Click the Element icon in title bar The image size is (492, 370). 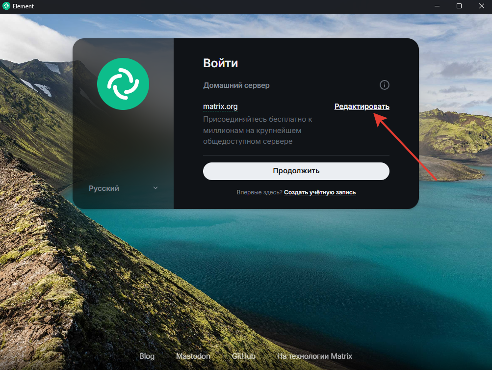pos(6,6)
